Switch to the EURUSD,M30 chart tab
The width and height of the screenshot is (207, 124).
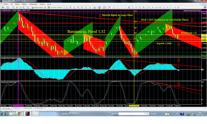(x=28, y=108)
